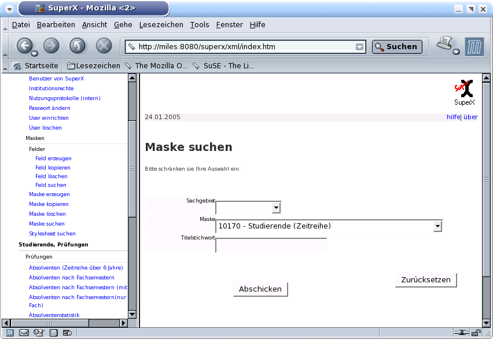Open Mail from the status bar icon
The width and height of the screenshot is (493, 339).
(24, 333)
